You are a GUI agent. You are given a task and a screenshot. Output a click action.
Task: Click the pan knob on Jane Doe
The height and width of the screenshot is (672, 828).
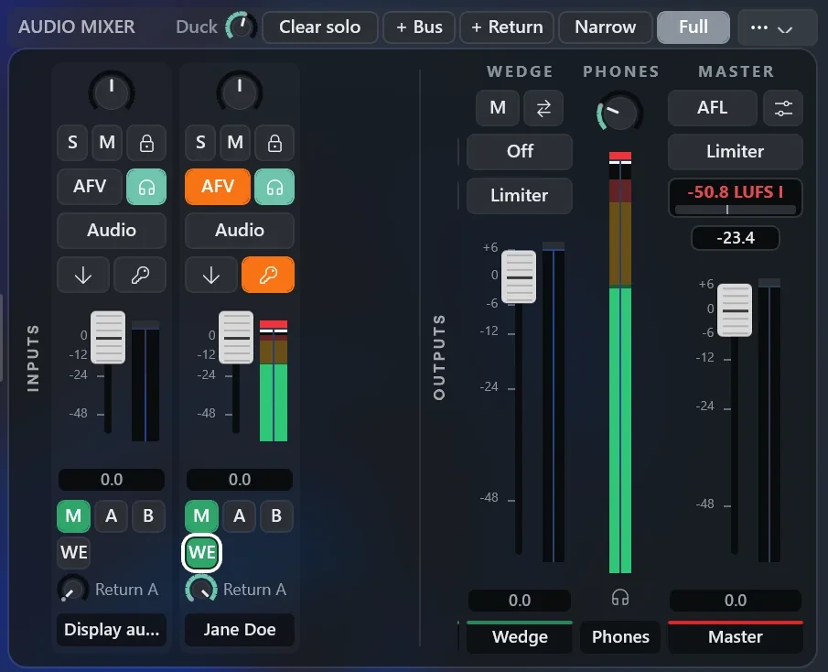tap(239, 92)
